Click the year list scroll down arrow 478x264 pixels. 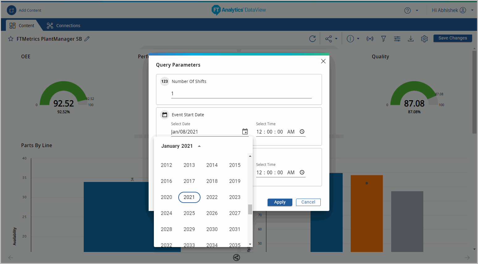click(250, 244)
